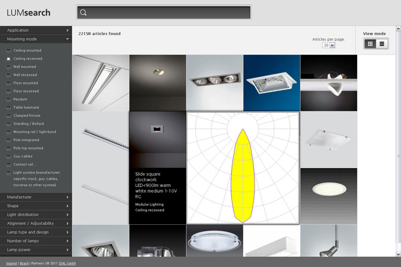Click the page scrollbar down arrow
Screen dimensions: 401x267
398,254
